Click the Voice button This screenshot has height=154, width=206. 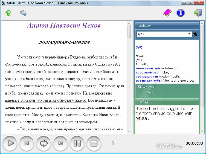[x=150, y=92]
